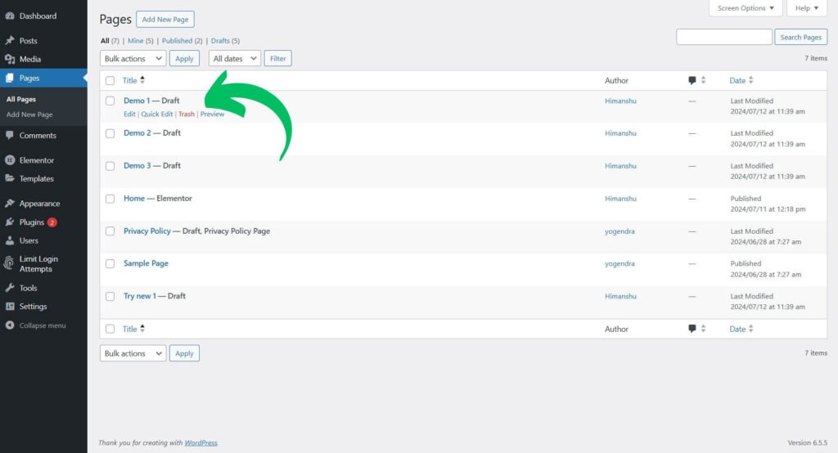Select the Privacy Policy page checkbox
The width and height of the screenshot is (838, 453).
pyautogui.click(x=110, y=231)
